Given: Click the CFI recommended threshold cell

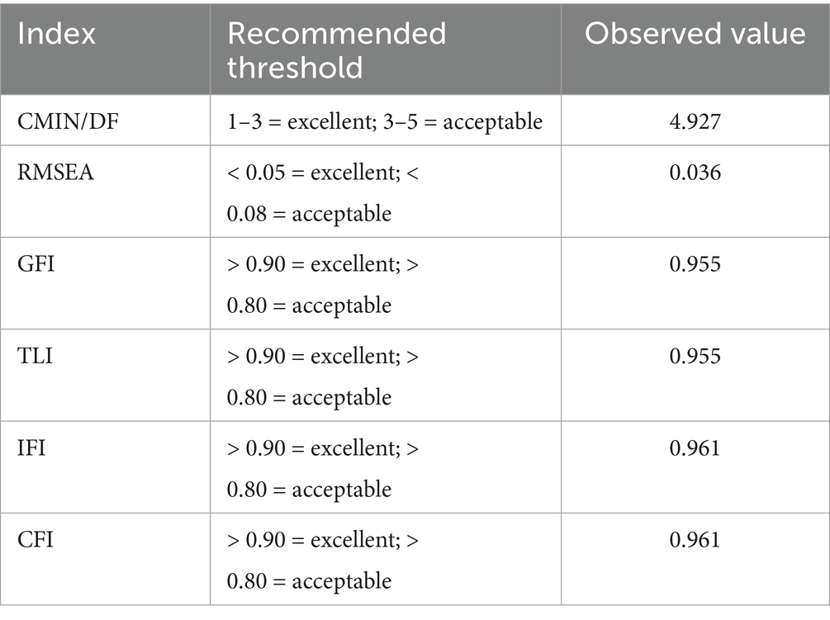Looking at the screenshot, I should (x=323, y=559).
